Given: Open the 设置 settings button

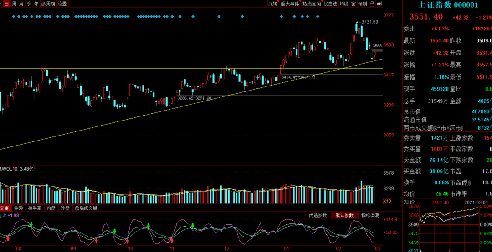Looking at the screenshot, I should point(62,4).
